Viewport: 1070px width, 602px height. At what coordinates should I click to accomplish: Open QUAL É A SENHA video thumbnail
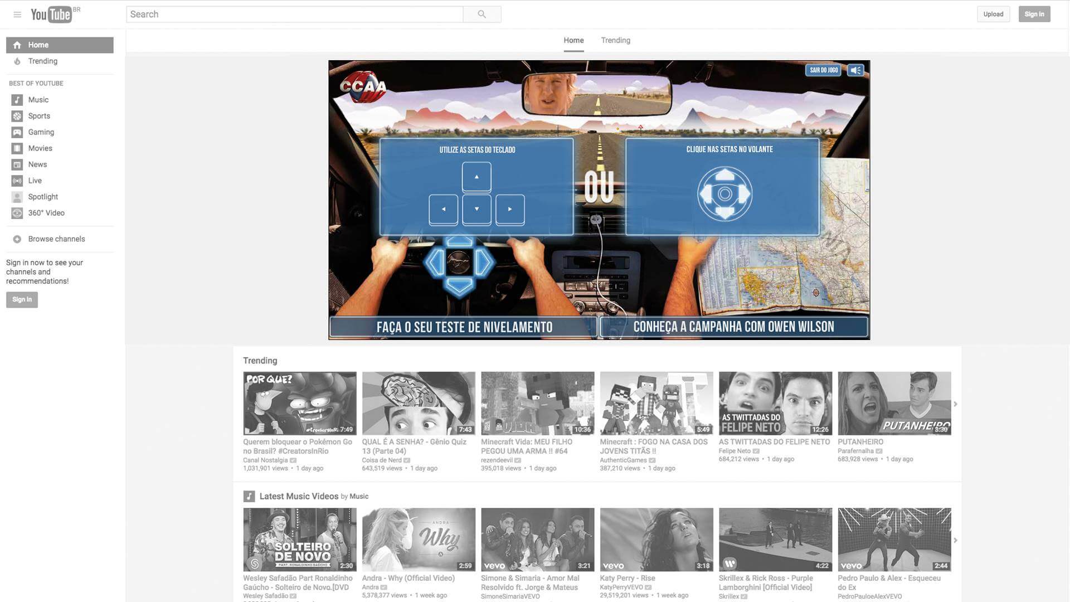tap(419, 404)
